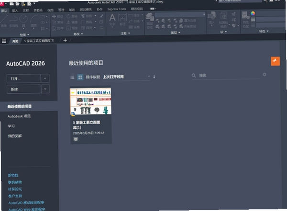The height and width of the screenshot is (211, 287).
Task: Switch recent files to grid view
Action: pos(80,77)
